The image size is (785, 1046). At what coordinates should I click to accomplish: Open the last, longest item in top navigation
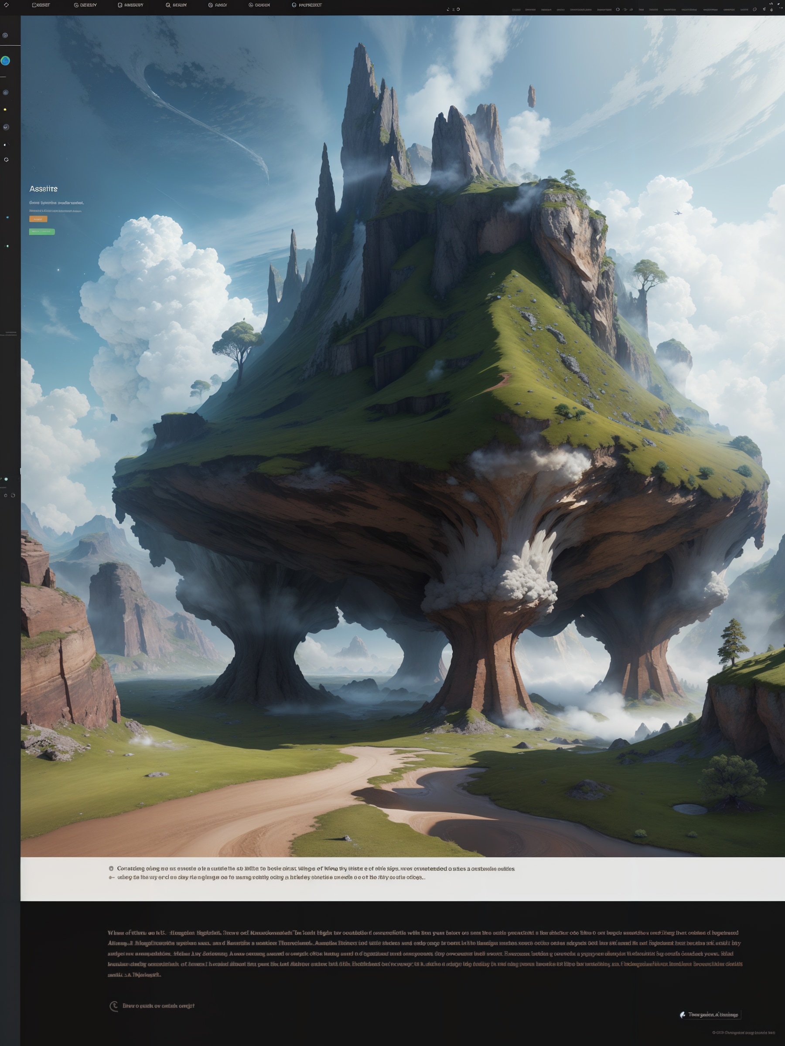[x=307, y=5]
